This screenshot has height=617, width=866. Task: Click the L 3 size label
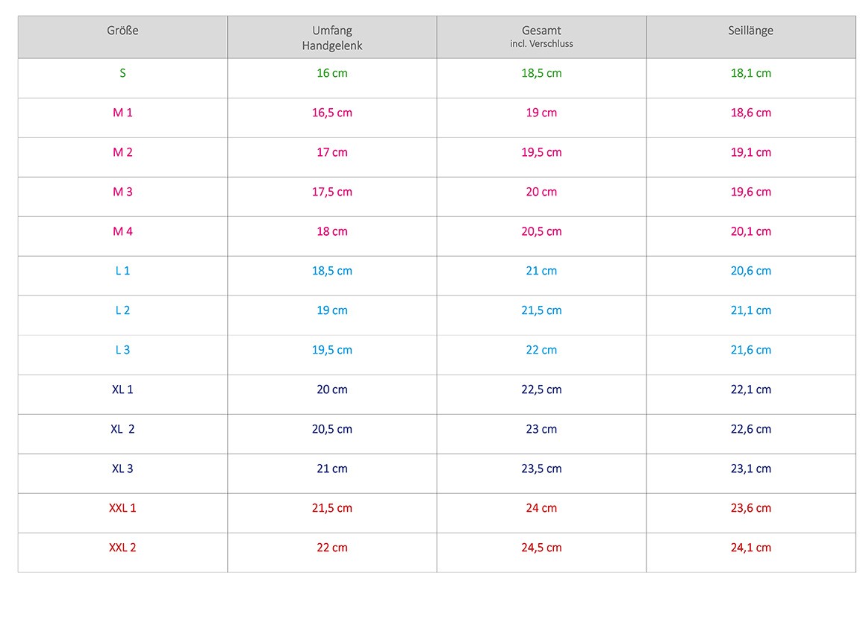pos(122,350)
